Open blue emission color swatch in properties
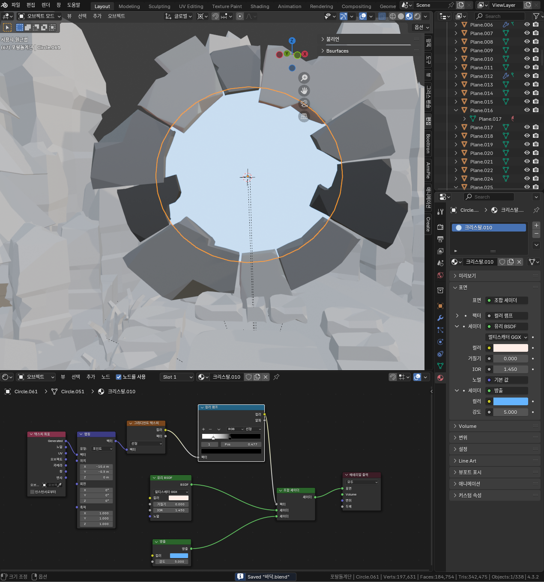544x582 pixels. pyautogui.click(x=511, y=401)
